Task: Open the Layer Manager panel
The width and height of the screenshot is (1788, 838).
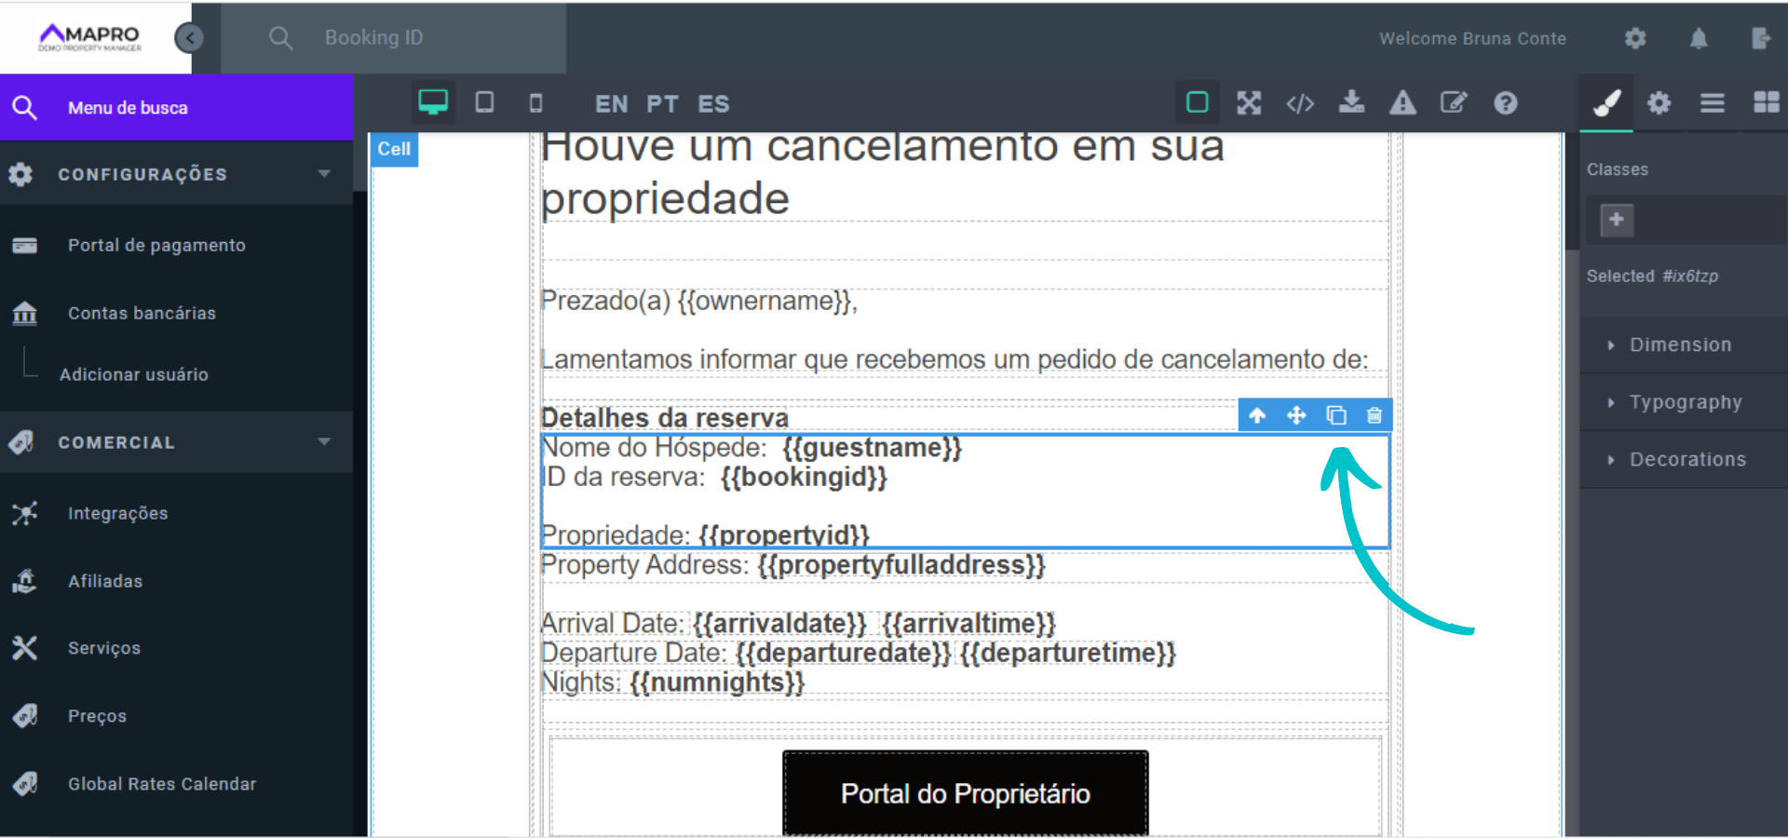Action: [x=1712, y=103]
